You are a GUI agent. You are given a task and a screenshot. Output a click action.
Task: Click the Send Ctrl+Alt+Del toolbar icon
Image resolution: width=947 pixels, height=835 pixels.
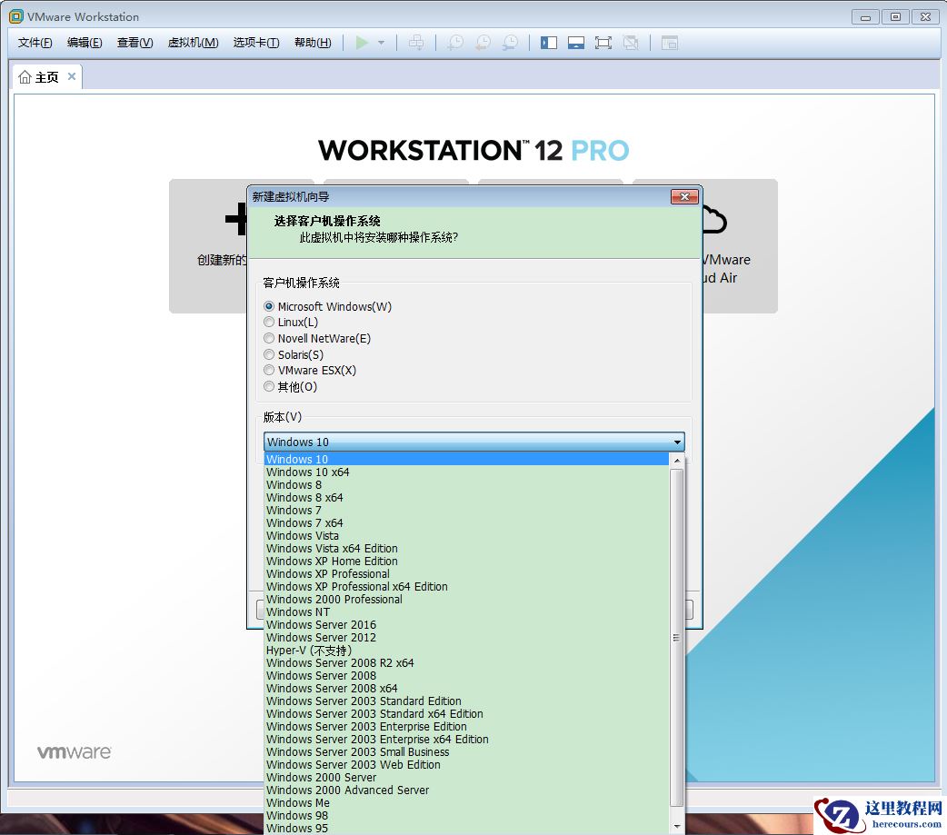pyautogui.click(x=415, y=42)
